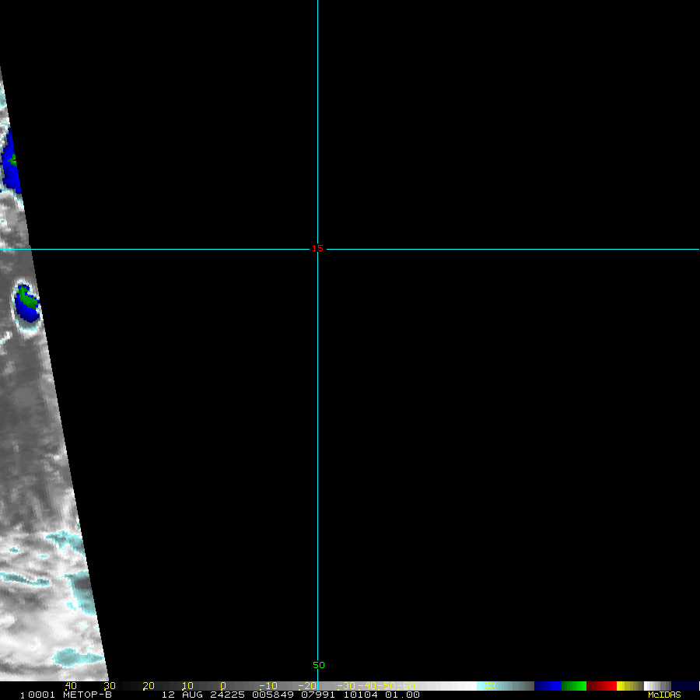The height and width of the screenshot is (700, 700).
Task: Click the 10 temperature label on scale
Action: point(187,686)
